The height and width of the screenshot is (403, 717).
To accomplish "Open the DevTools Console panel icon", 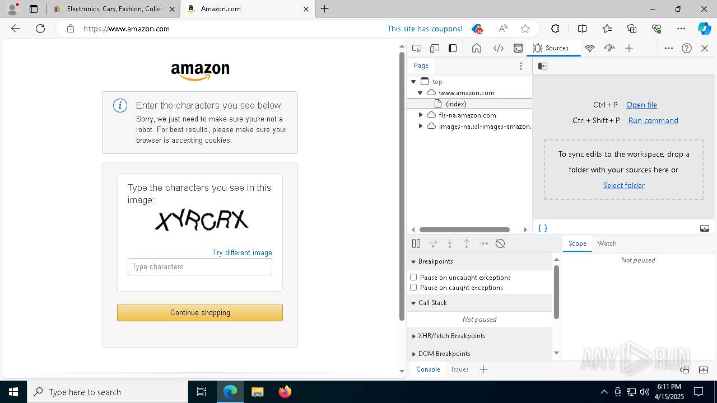I will click(518, 48).
